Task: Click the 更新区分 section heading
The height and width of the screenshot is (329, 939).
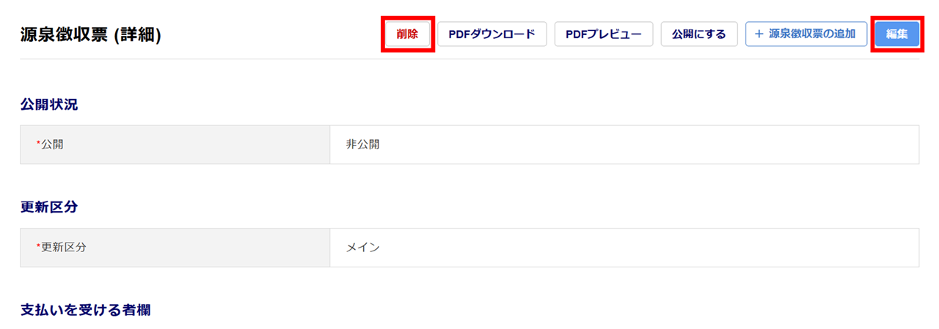Action: pyautogui.click(x=49, y=207)
